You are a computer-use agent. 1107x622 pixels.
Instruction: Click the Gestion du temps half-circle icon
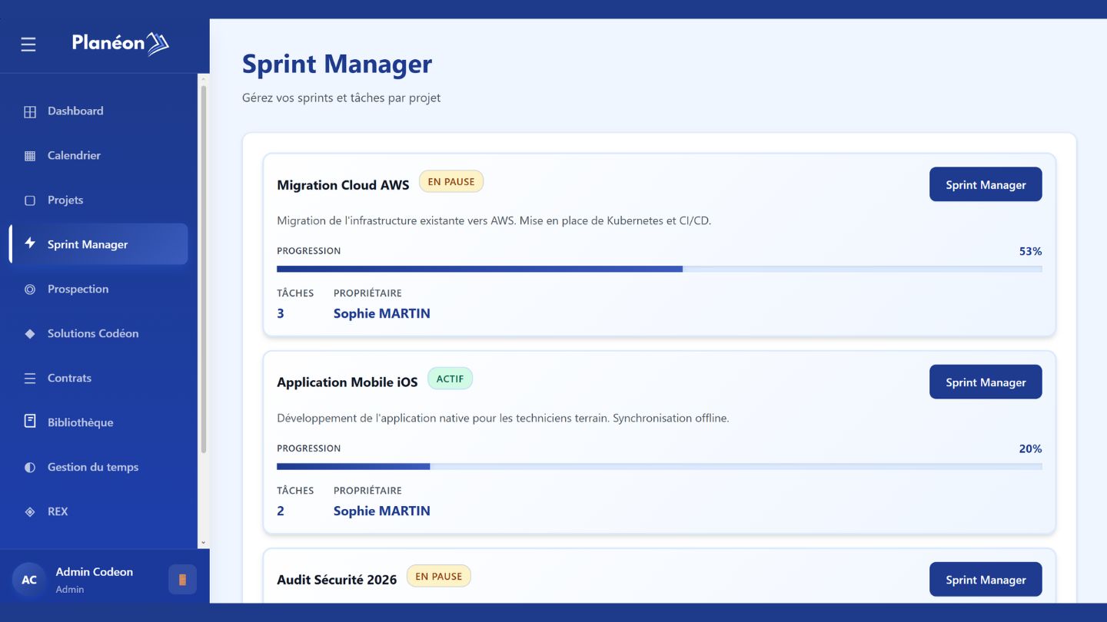point(30,468)
